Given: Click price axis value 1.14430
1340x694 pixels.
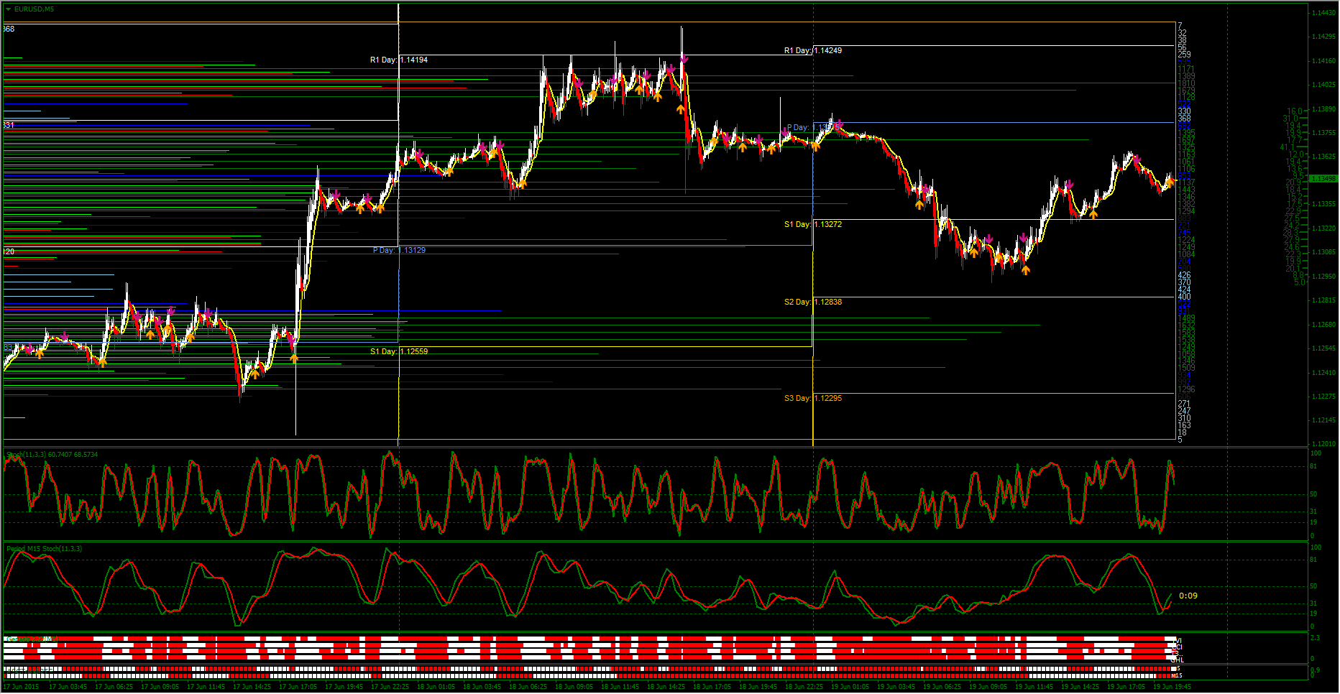Looking at the screenshot, I should 1324,13.
